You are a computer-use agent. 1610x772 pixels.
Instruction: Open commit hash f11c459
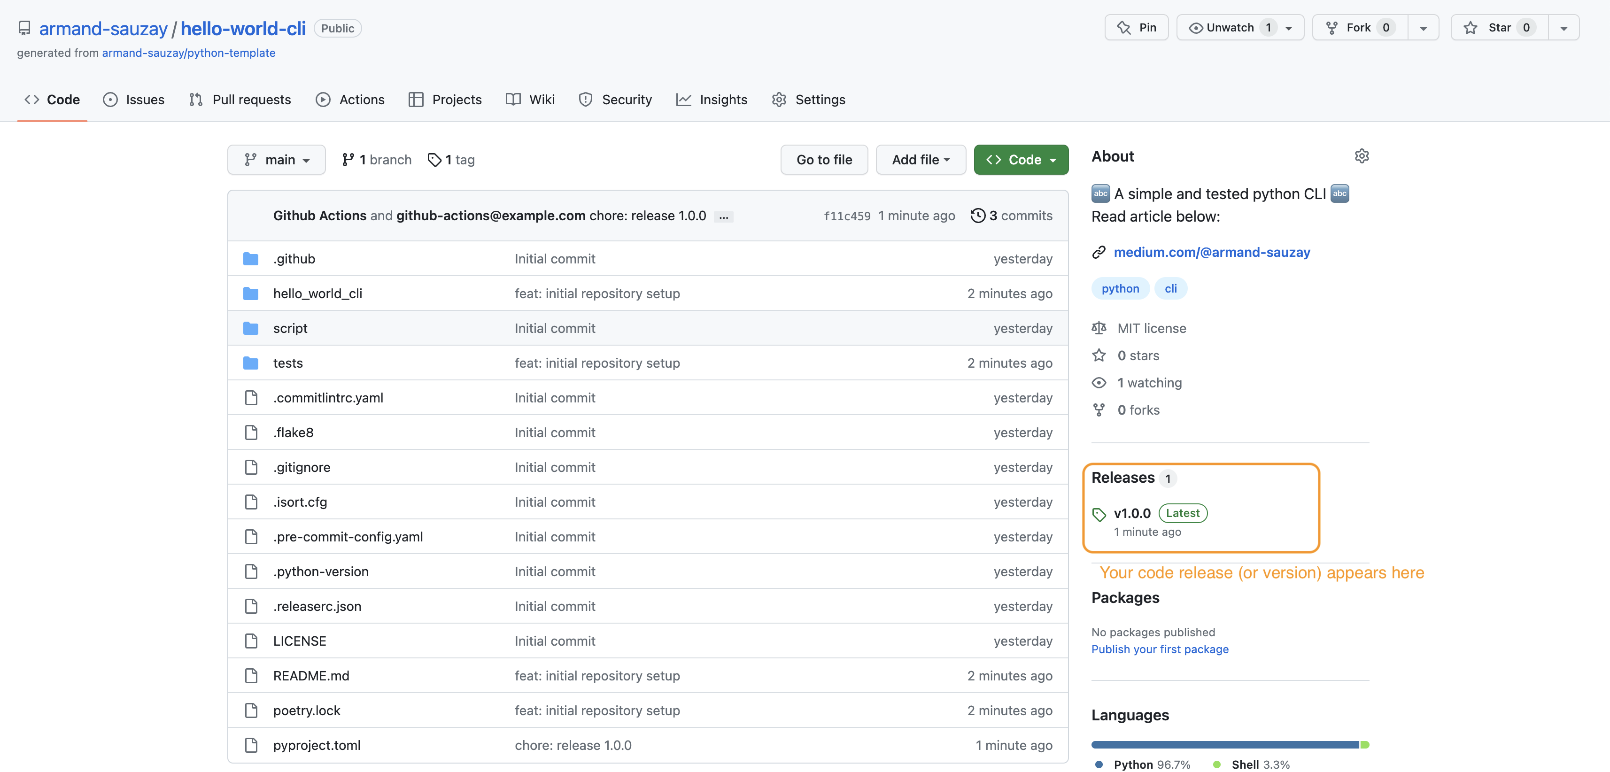coord(847,216)
